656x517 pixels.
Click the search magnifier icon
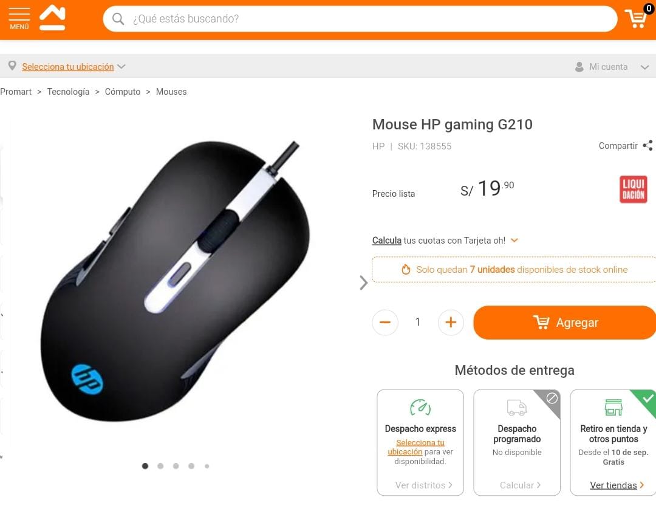pyautogui.click(x=118, y=19)
